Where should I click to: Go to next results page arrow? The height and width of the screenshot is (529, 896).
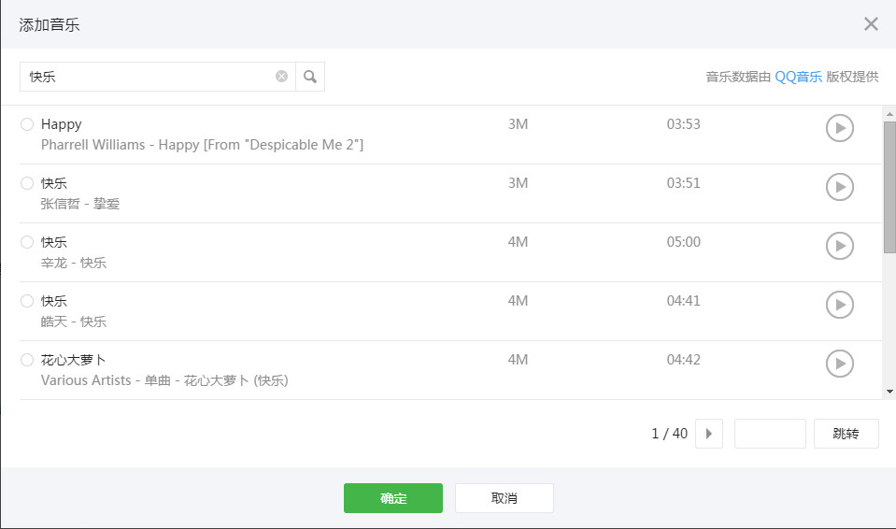point(709,434)
